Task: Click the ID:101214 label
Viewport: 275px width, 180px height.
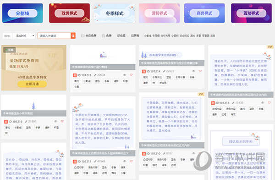Action: [x=154, y=71]
